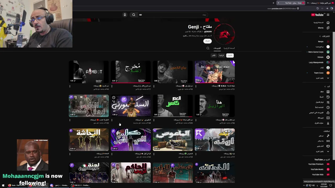Click the magnifier search button beside the search box

pyautogui.click(x=134, y=15)
